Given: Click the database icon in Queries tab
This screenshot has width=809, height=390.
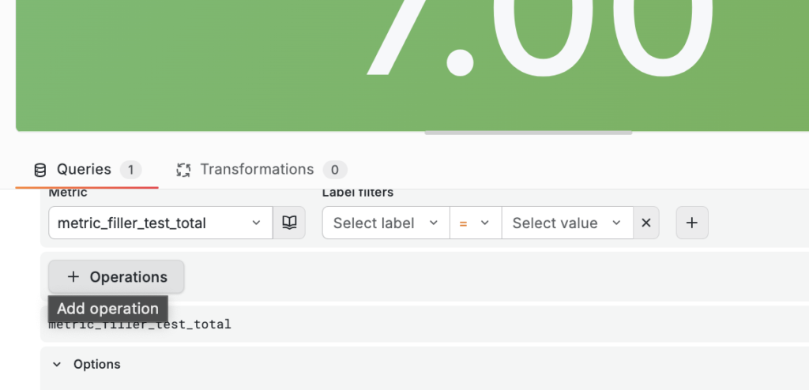Looking at the screenshot, I should (40, 170).
